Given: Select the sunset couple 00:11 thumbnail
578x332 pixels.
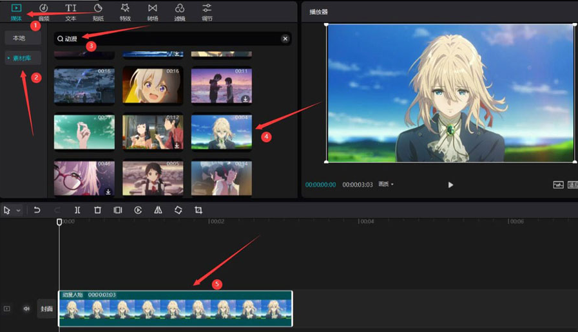Looking at the screenshot, I should pyautogui.click(x=222, y=86).
